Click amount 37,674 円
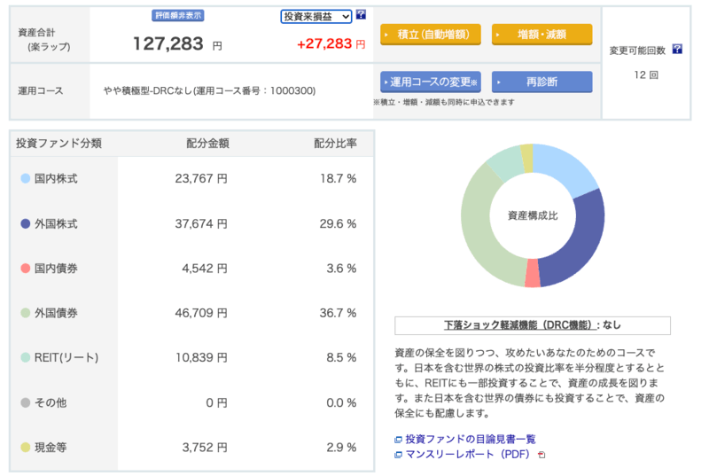The height and width of the screenshot is (476, 709). click(201, 223)
